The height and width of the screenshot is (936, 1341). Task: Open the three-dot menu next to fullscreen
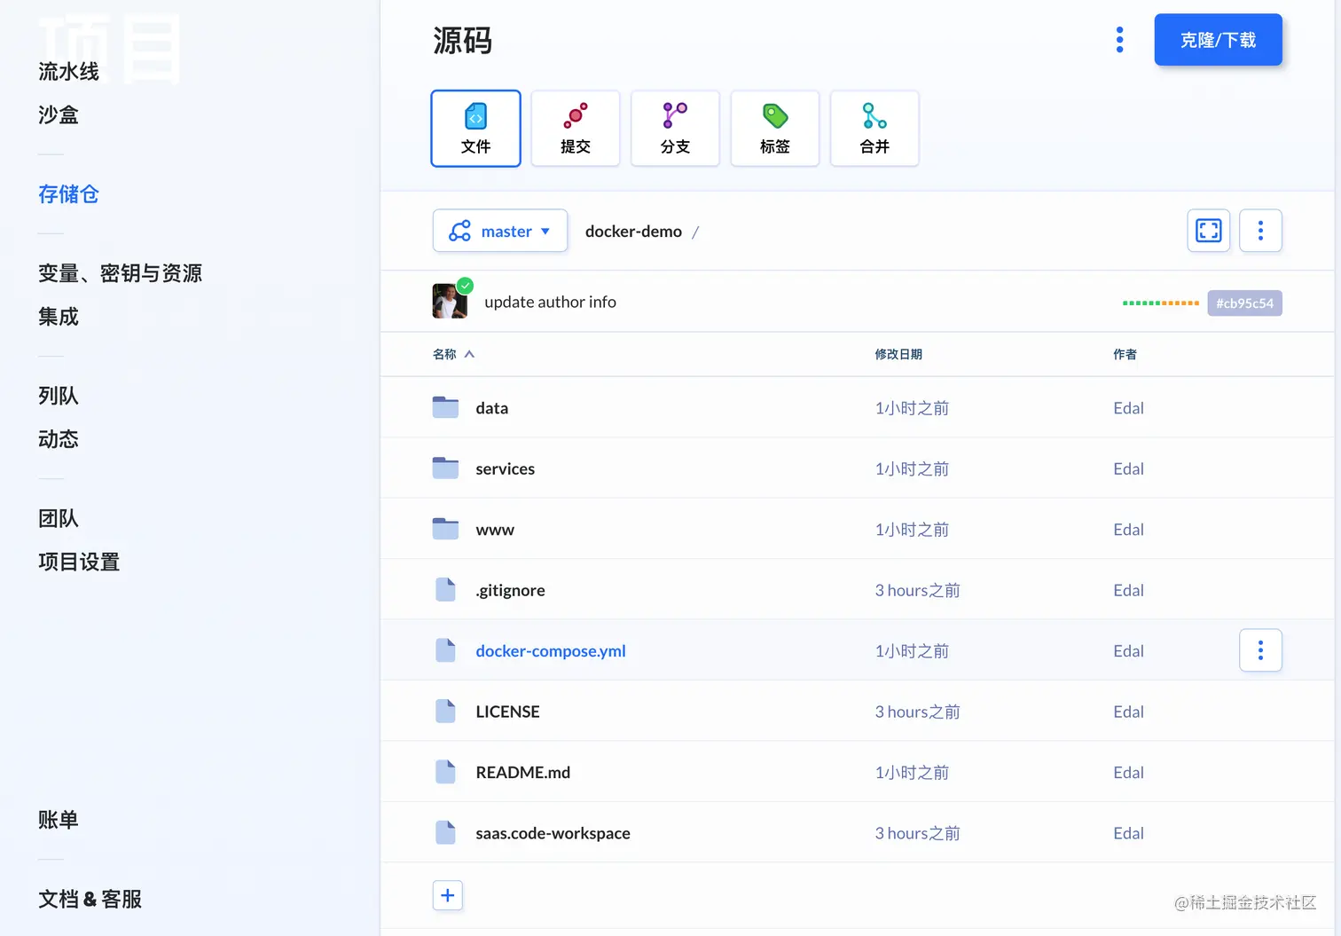(1260, 231)
